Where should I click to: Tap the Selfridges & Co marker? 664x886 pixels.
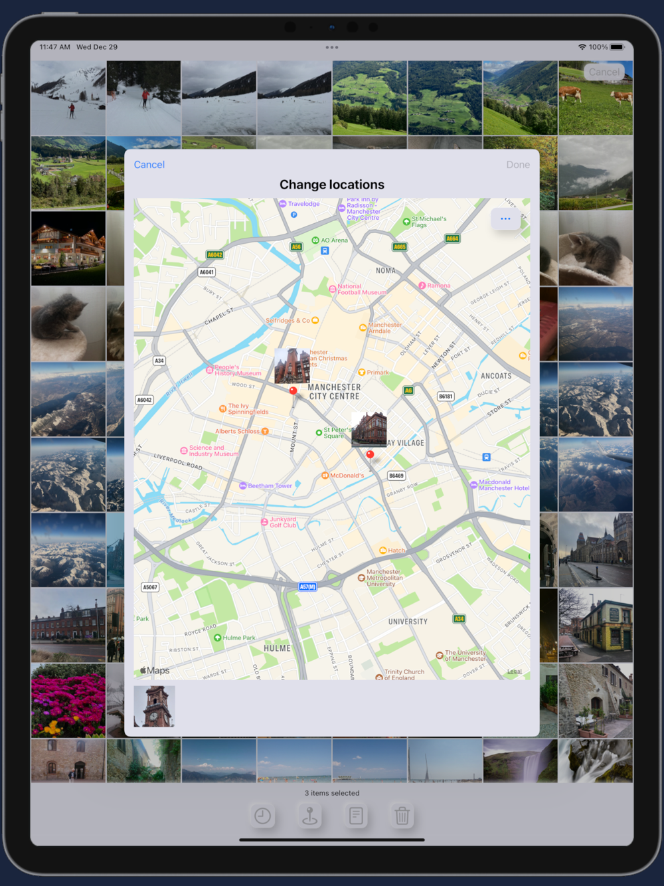coord(315,320)
